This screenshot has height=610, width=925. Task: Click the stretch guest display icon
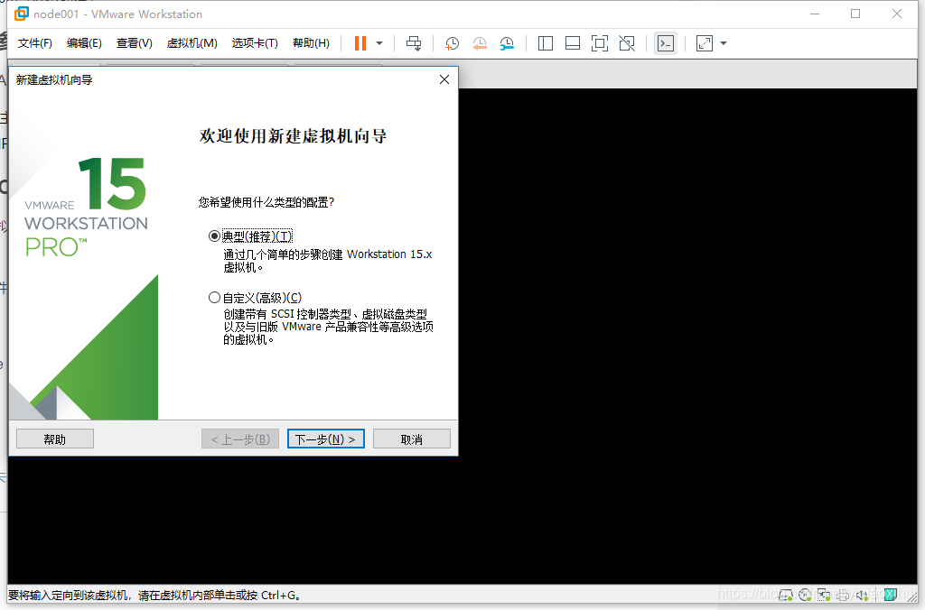tap(705, 43)
